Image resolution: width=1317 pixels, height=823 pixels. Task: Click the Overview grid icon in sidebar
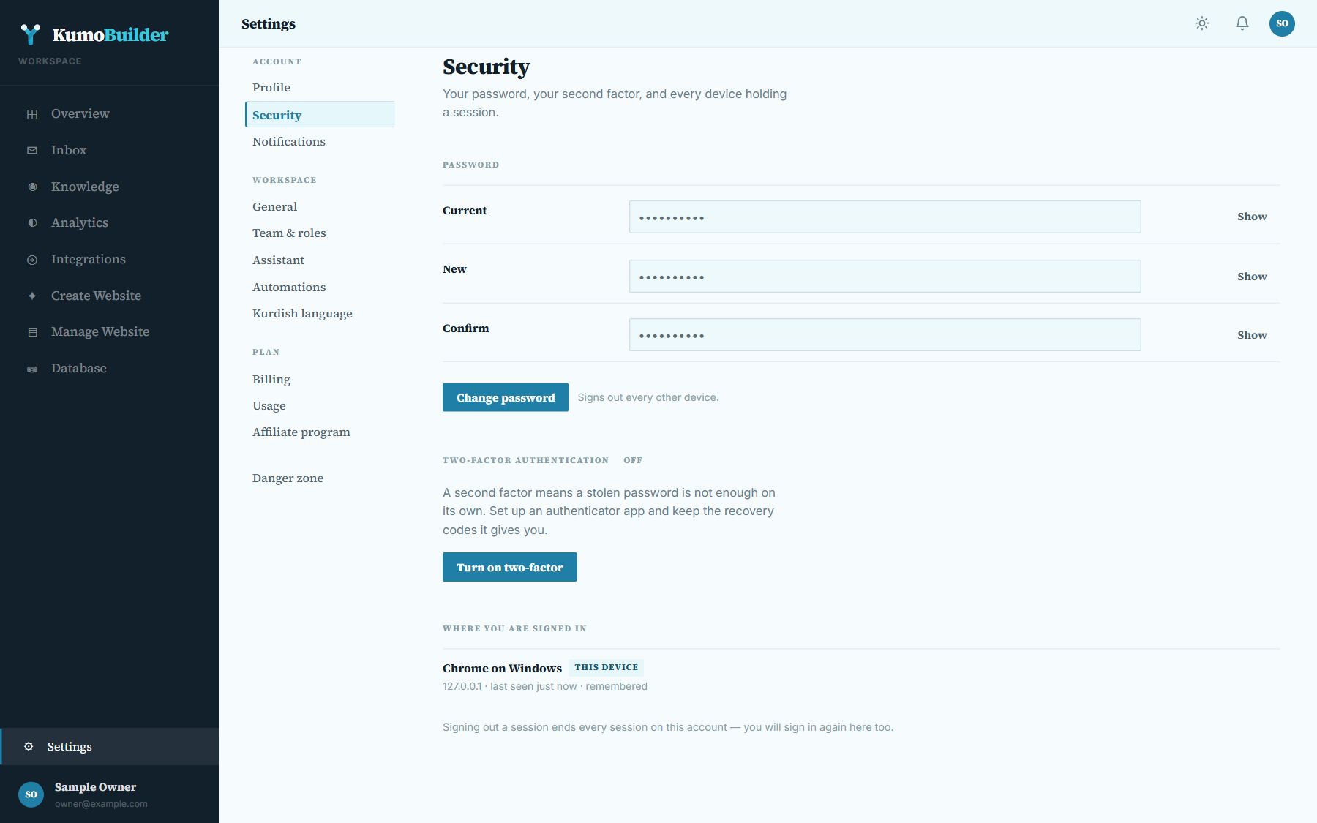[x=32, y=114]
